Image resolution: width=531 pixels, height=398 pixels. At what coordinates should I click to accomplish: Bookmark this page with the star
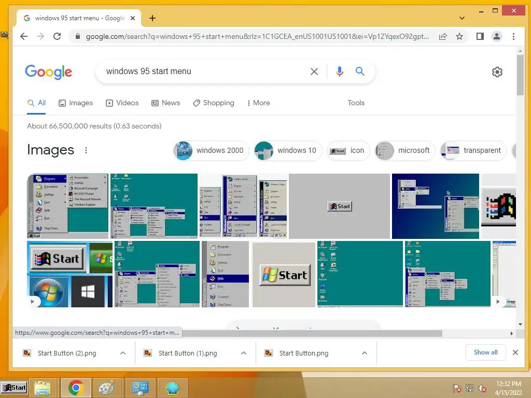459,36
